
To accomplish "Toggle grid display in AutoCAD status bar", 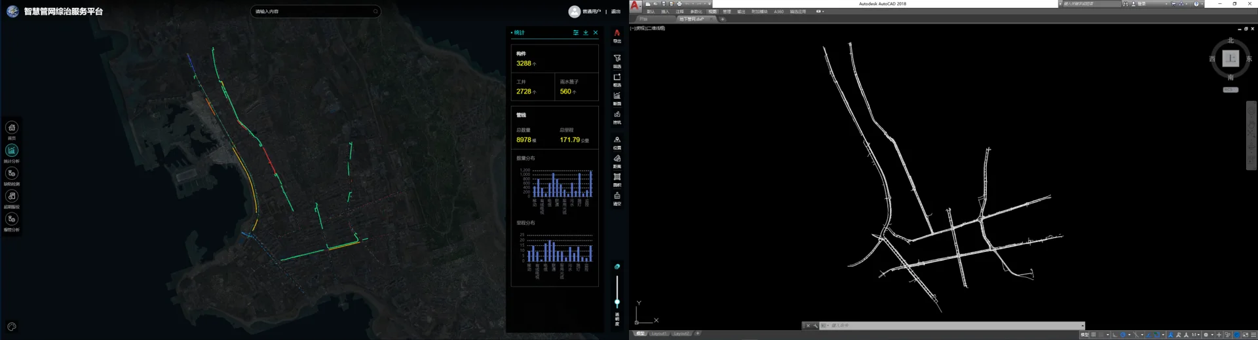I will pos(1093,335).
